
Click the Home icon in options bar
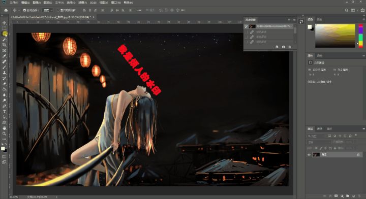tap(6, 10)
